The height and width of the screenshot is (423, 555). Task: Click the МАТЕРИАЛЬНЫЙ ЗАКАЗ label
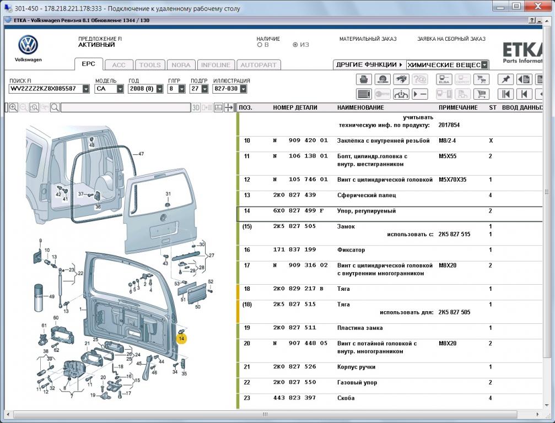click(368, 39)
